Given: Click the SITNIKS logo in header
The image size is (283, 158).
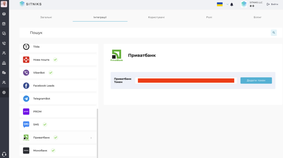Looking at the screenshot, I should [31, 4].
